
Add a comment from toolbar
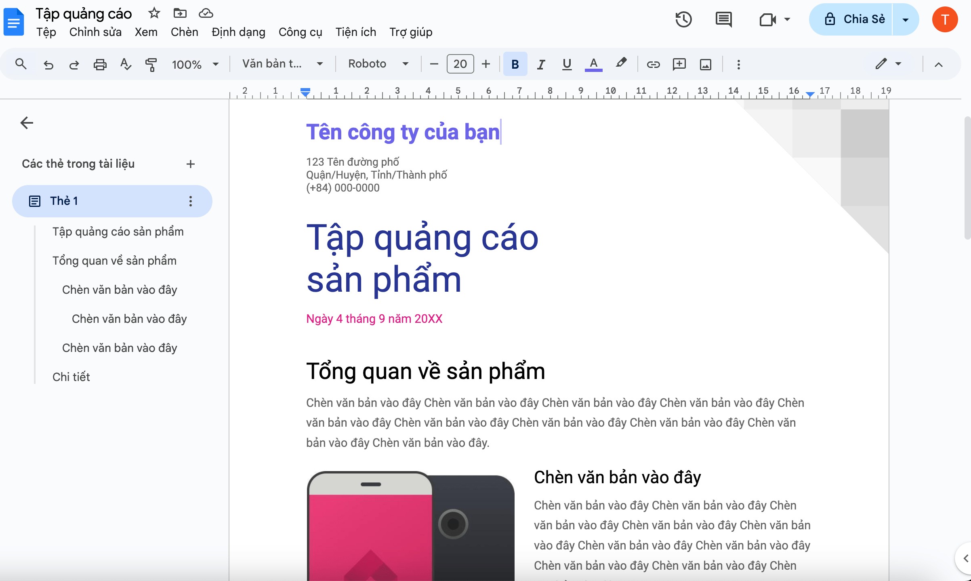(679, 64)
